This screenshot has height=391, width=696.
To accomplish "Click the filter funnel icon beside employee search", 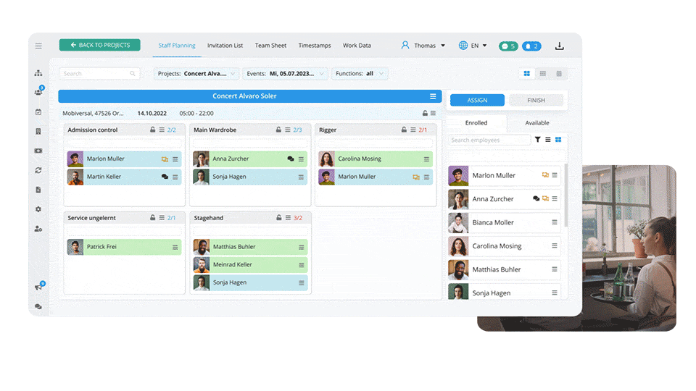I will pyautogui.click(x=537, y=140).
